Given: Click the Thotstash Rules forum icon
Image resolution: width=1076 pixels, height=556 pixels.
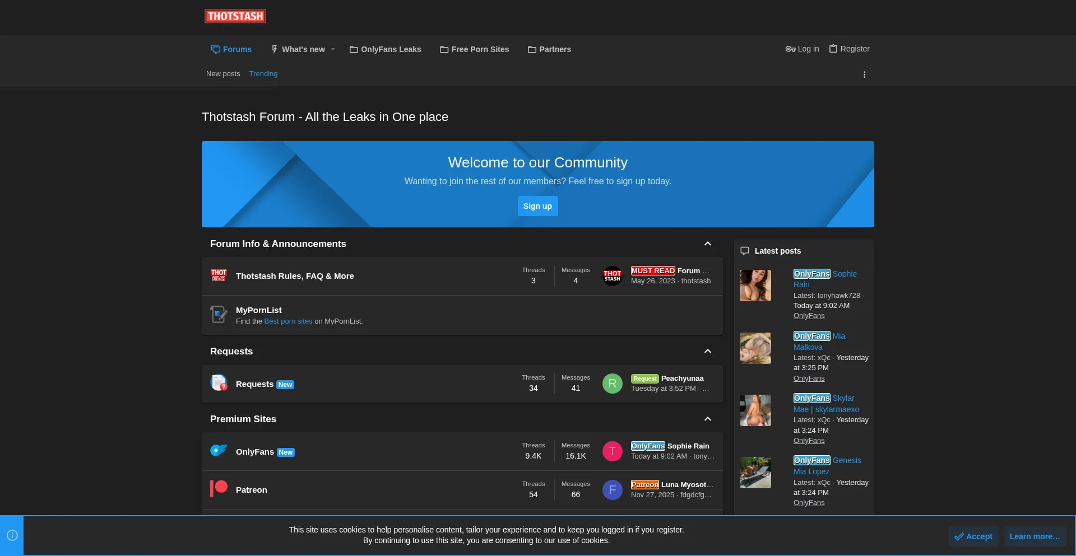Looking at the screenshot, I should tap(219, 275).
